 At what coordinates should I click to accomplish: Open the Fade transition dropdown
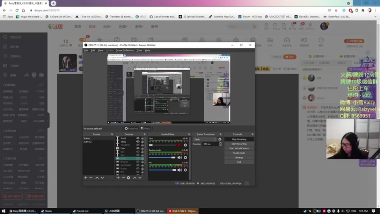tap(205, 139)
